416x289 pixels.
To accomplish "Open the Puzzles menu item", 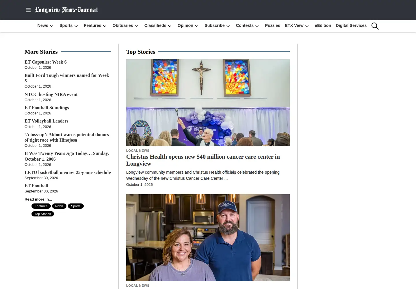I will 272,25.
